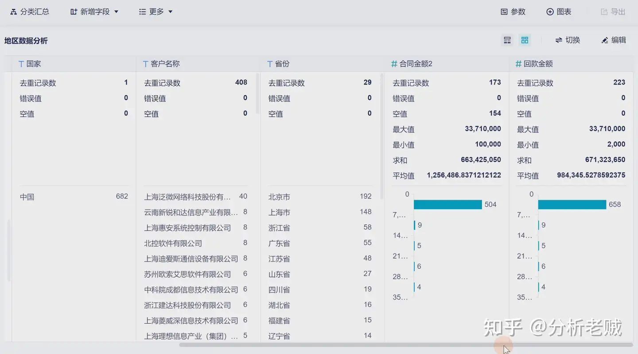Screen dimensions: 638x354
Task: Click number type icon beside 合同金额2
Action: (394, 64)
